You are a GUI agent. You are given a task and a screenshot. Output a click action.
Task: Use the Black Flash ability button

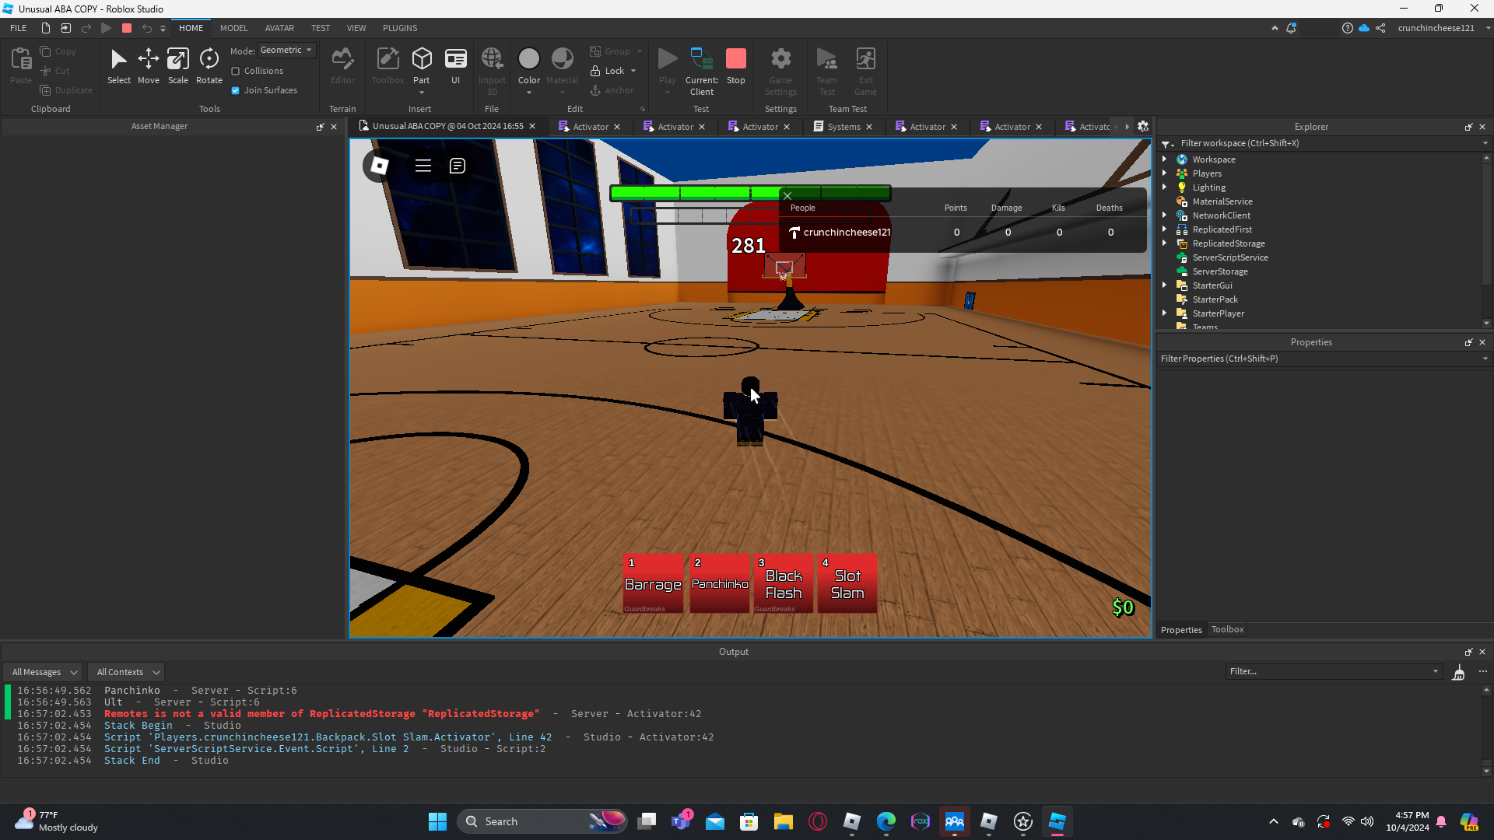point(784,583)
